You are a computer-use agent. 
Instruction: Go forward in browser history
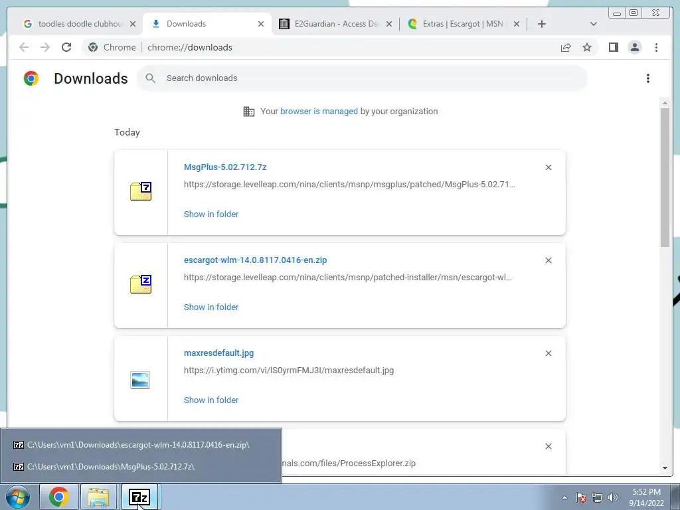pyautogui.click(x=45, y=47)
